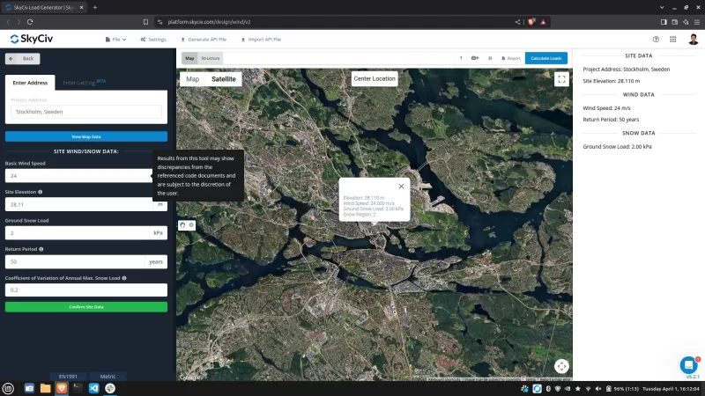Click the Bluetooth tray icon

(548, 389)
